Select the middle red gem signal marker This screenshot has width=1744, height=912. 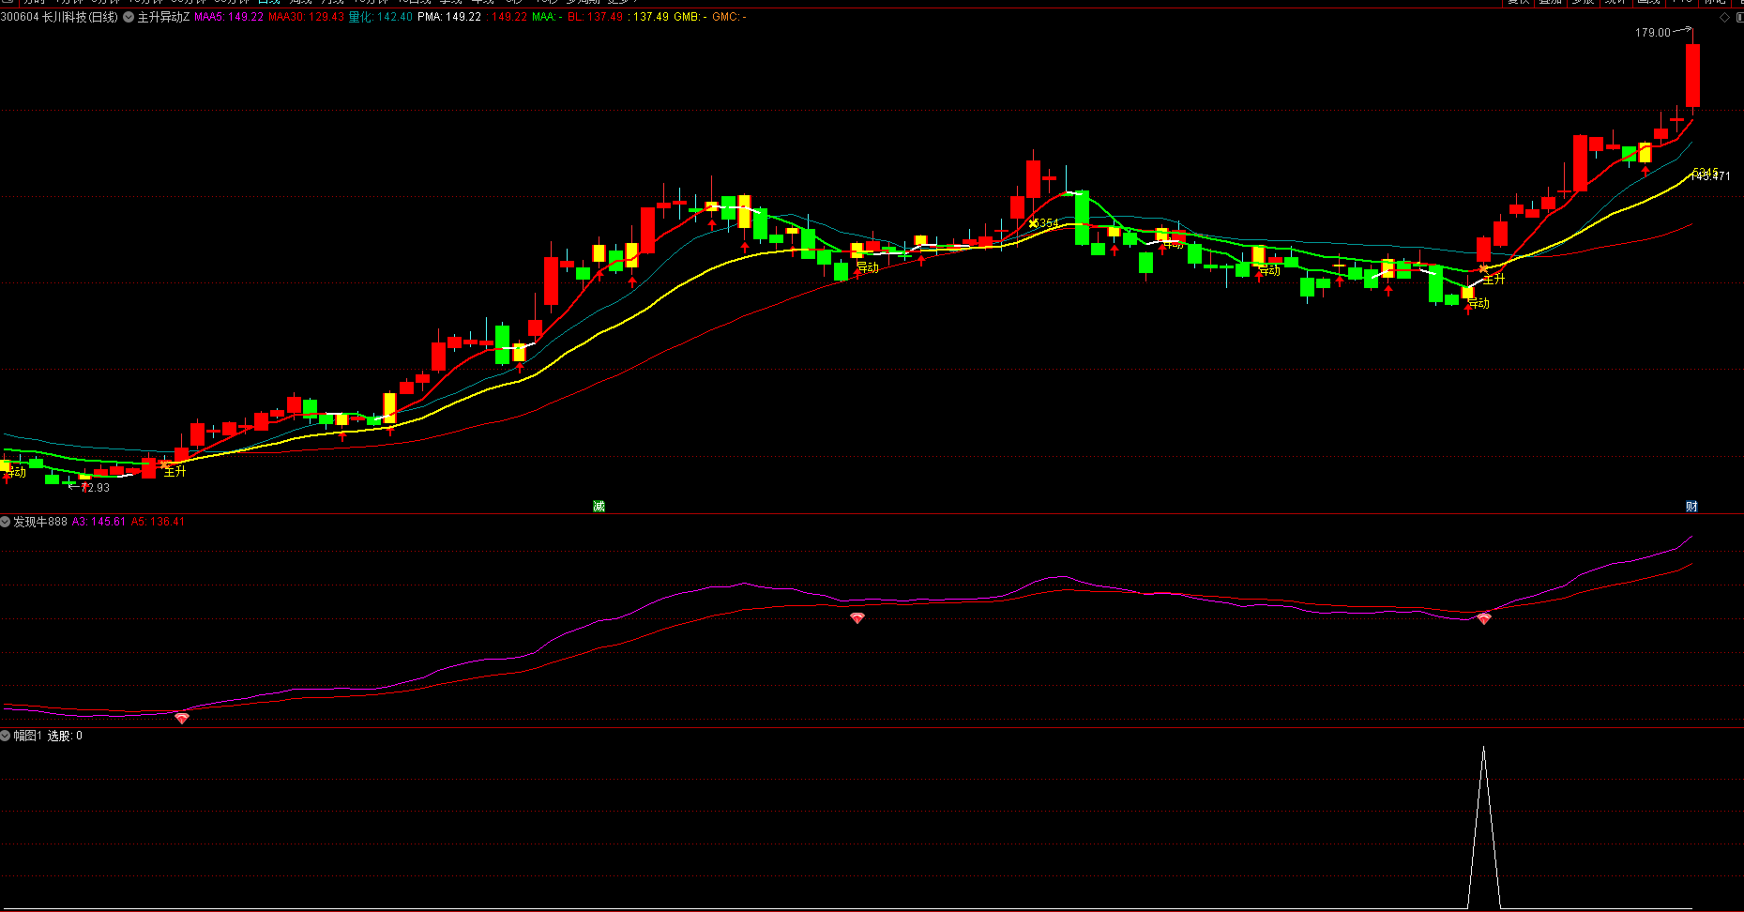[x=857, y=618]
